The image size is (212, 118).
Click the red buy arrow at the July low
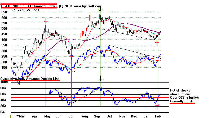[x=71, y=56]
